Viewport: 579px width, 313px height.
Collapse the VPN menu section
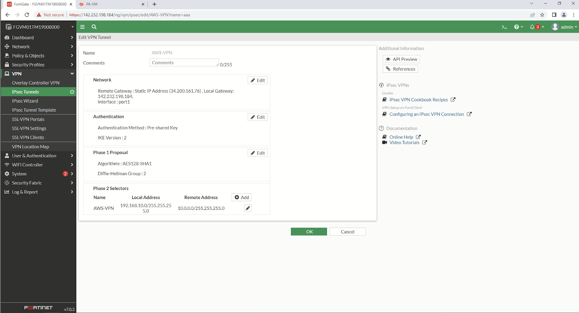point(38,74)
